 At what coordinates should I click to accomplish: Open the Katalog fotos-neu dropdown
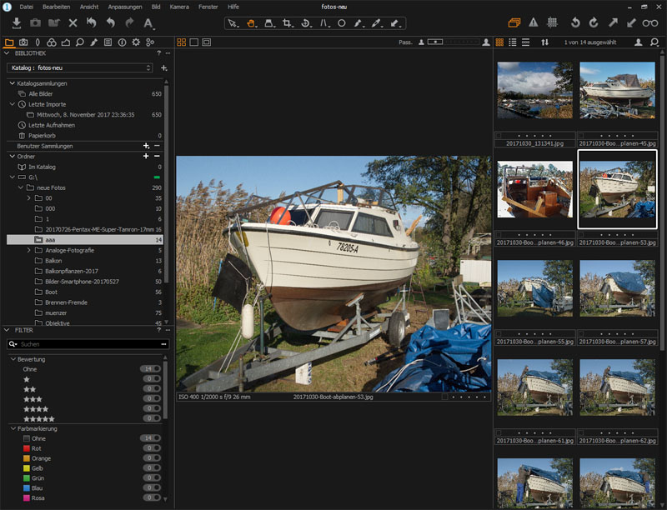80,67
